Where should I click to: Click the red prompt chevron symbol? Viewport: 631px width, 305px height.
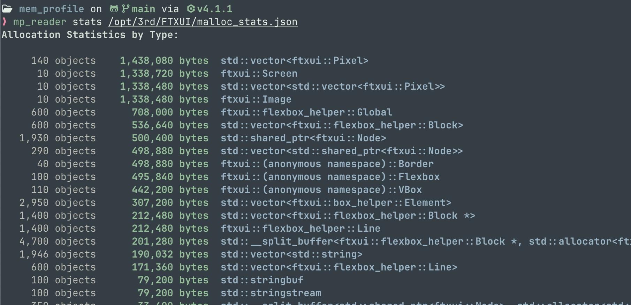(5, 22)
